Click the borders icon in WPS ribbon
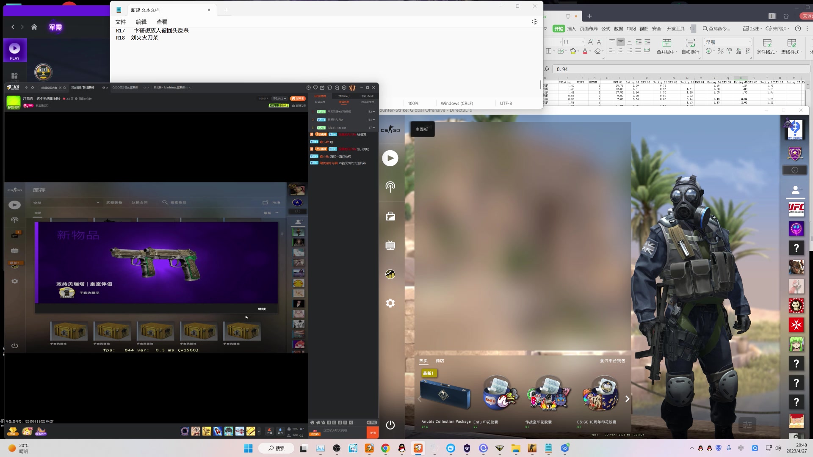The height and width of the screenshot is (457, 813). pyautogui.click(x=549, y=51)
